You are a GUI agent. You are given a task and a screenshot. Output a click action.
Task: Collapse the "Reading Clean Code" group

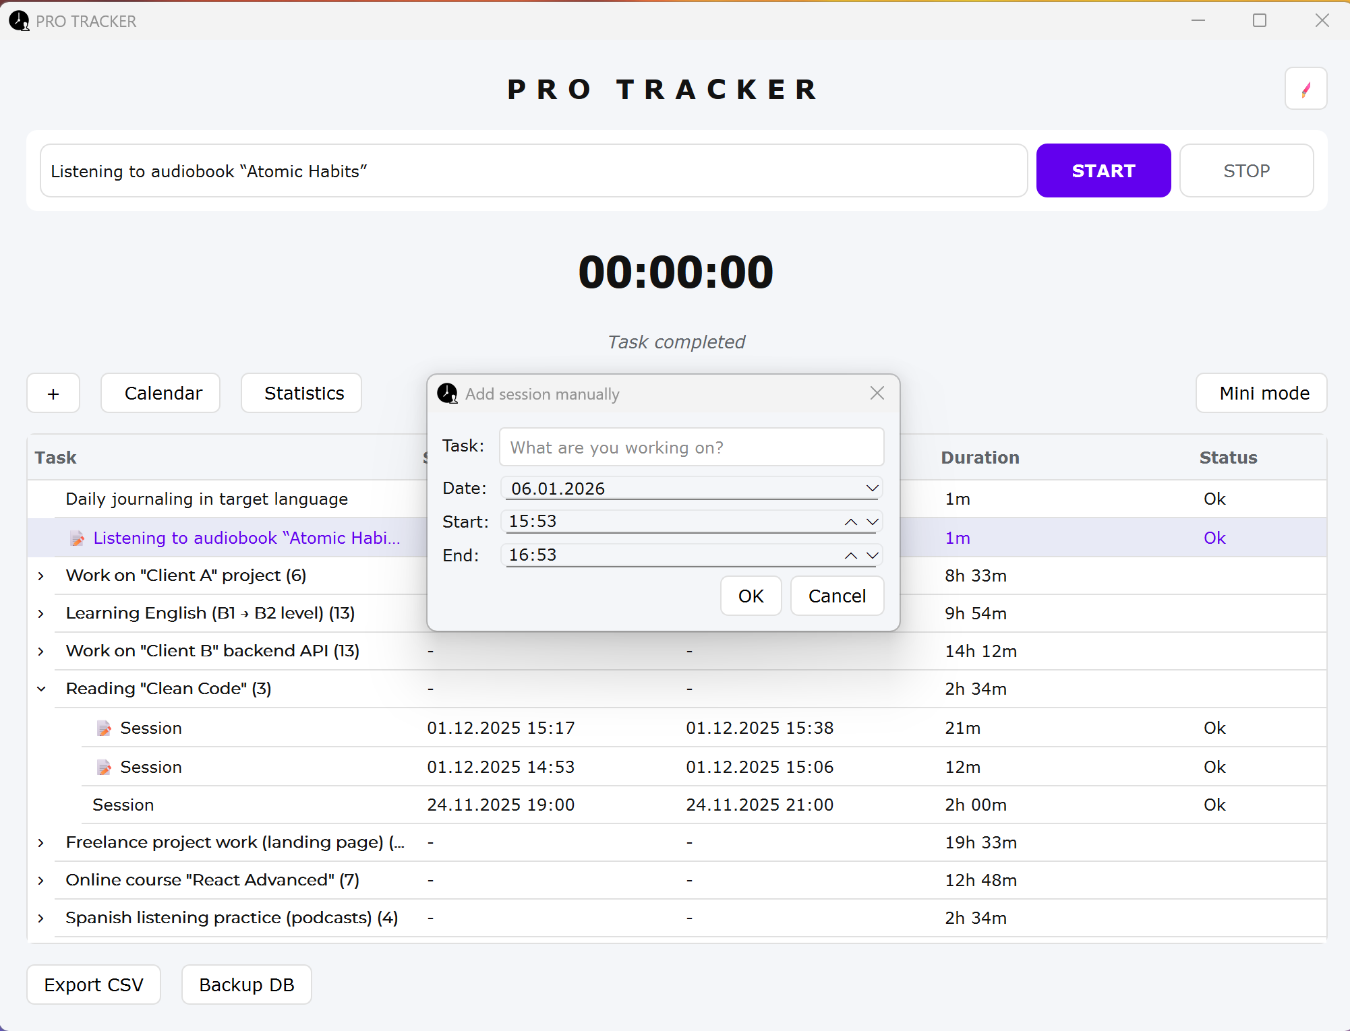pos(41,688)
